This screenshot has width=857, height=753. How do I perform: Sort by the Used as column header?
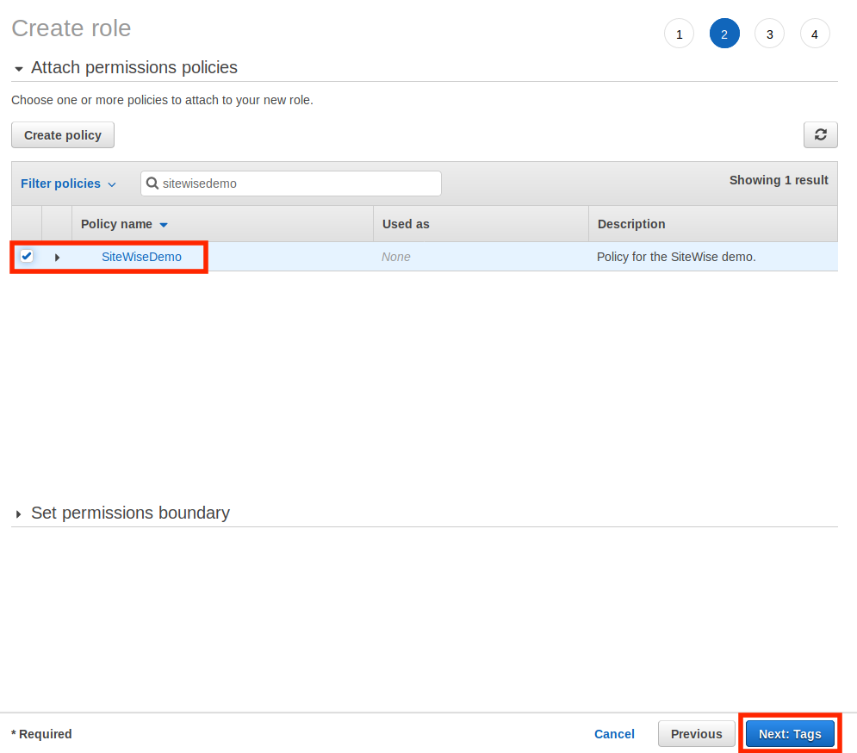click(x=406, y=224)
